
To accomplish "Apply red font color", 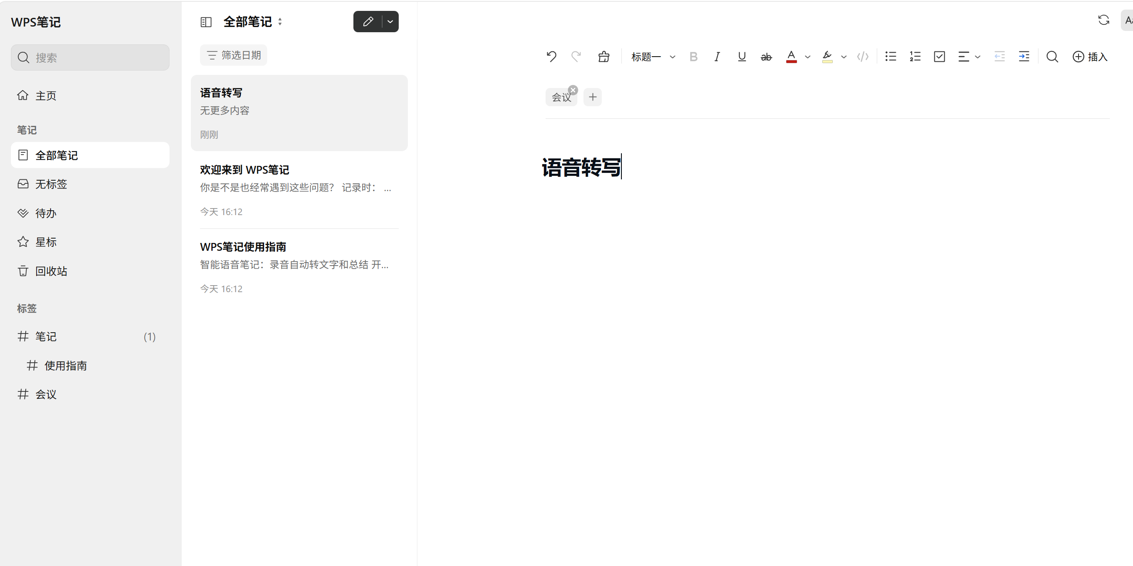I will point(791,57).
